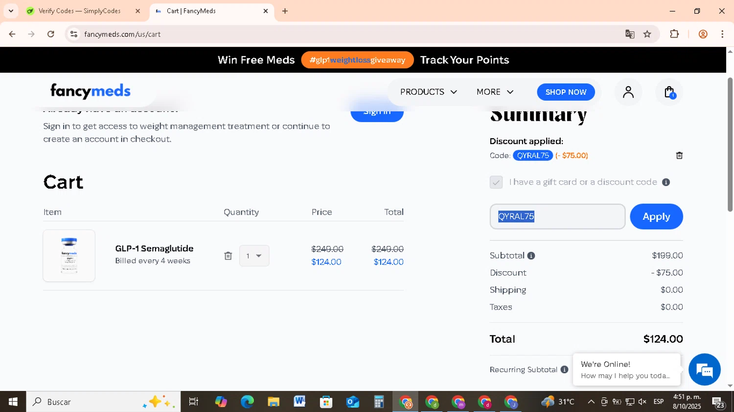Click the GLP-1 Semaglutide product thumbnail
Image resolution: width=734 pixels, height=412 pixels.
coord(69,256)
